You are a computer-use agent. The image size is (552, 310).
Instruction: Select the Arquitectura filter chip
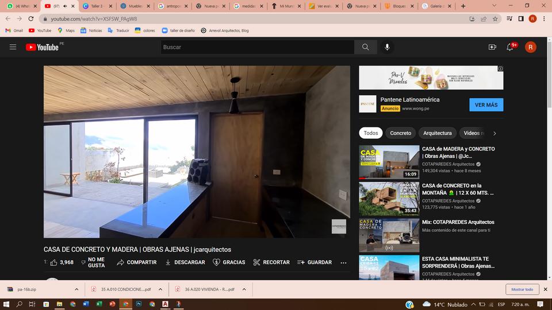tap(437, 133)
